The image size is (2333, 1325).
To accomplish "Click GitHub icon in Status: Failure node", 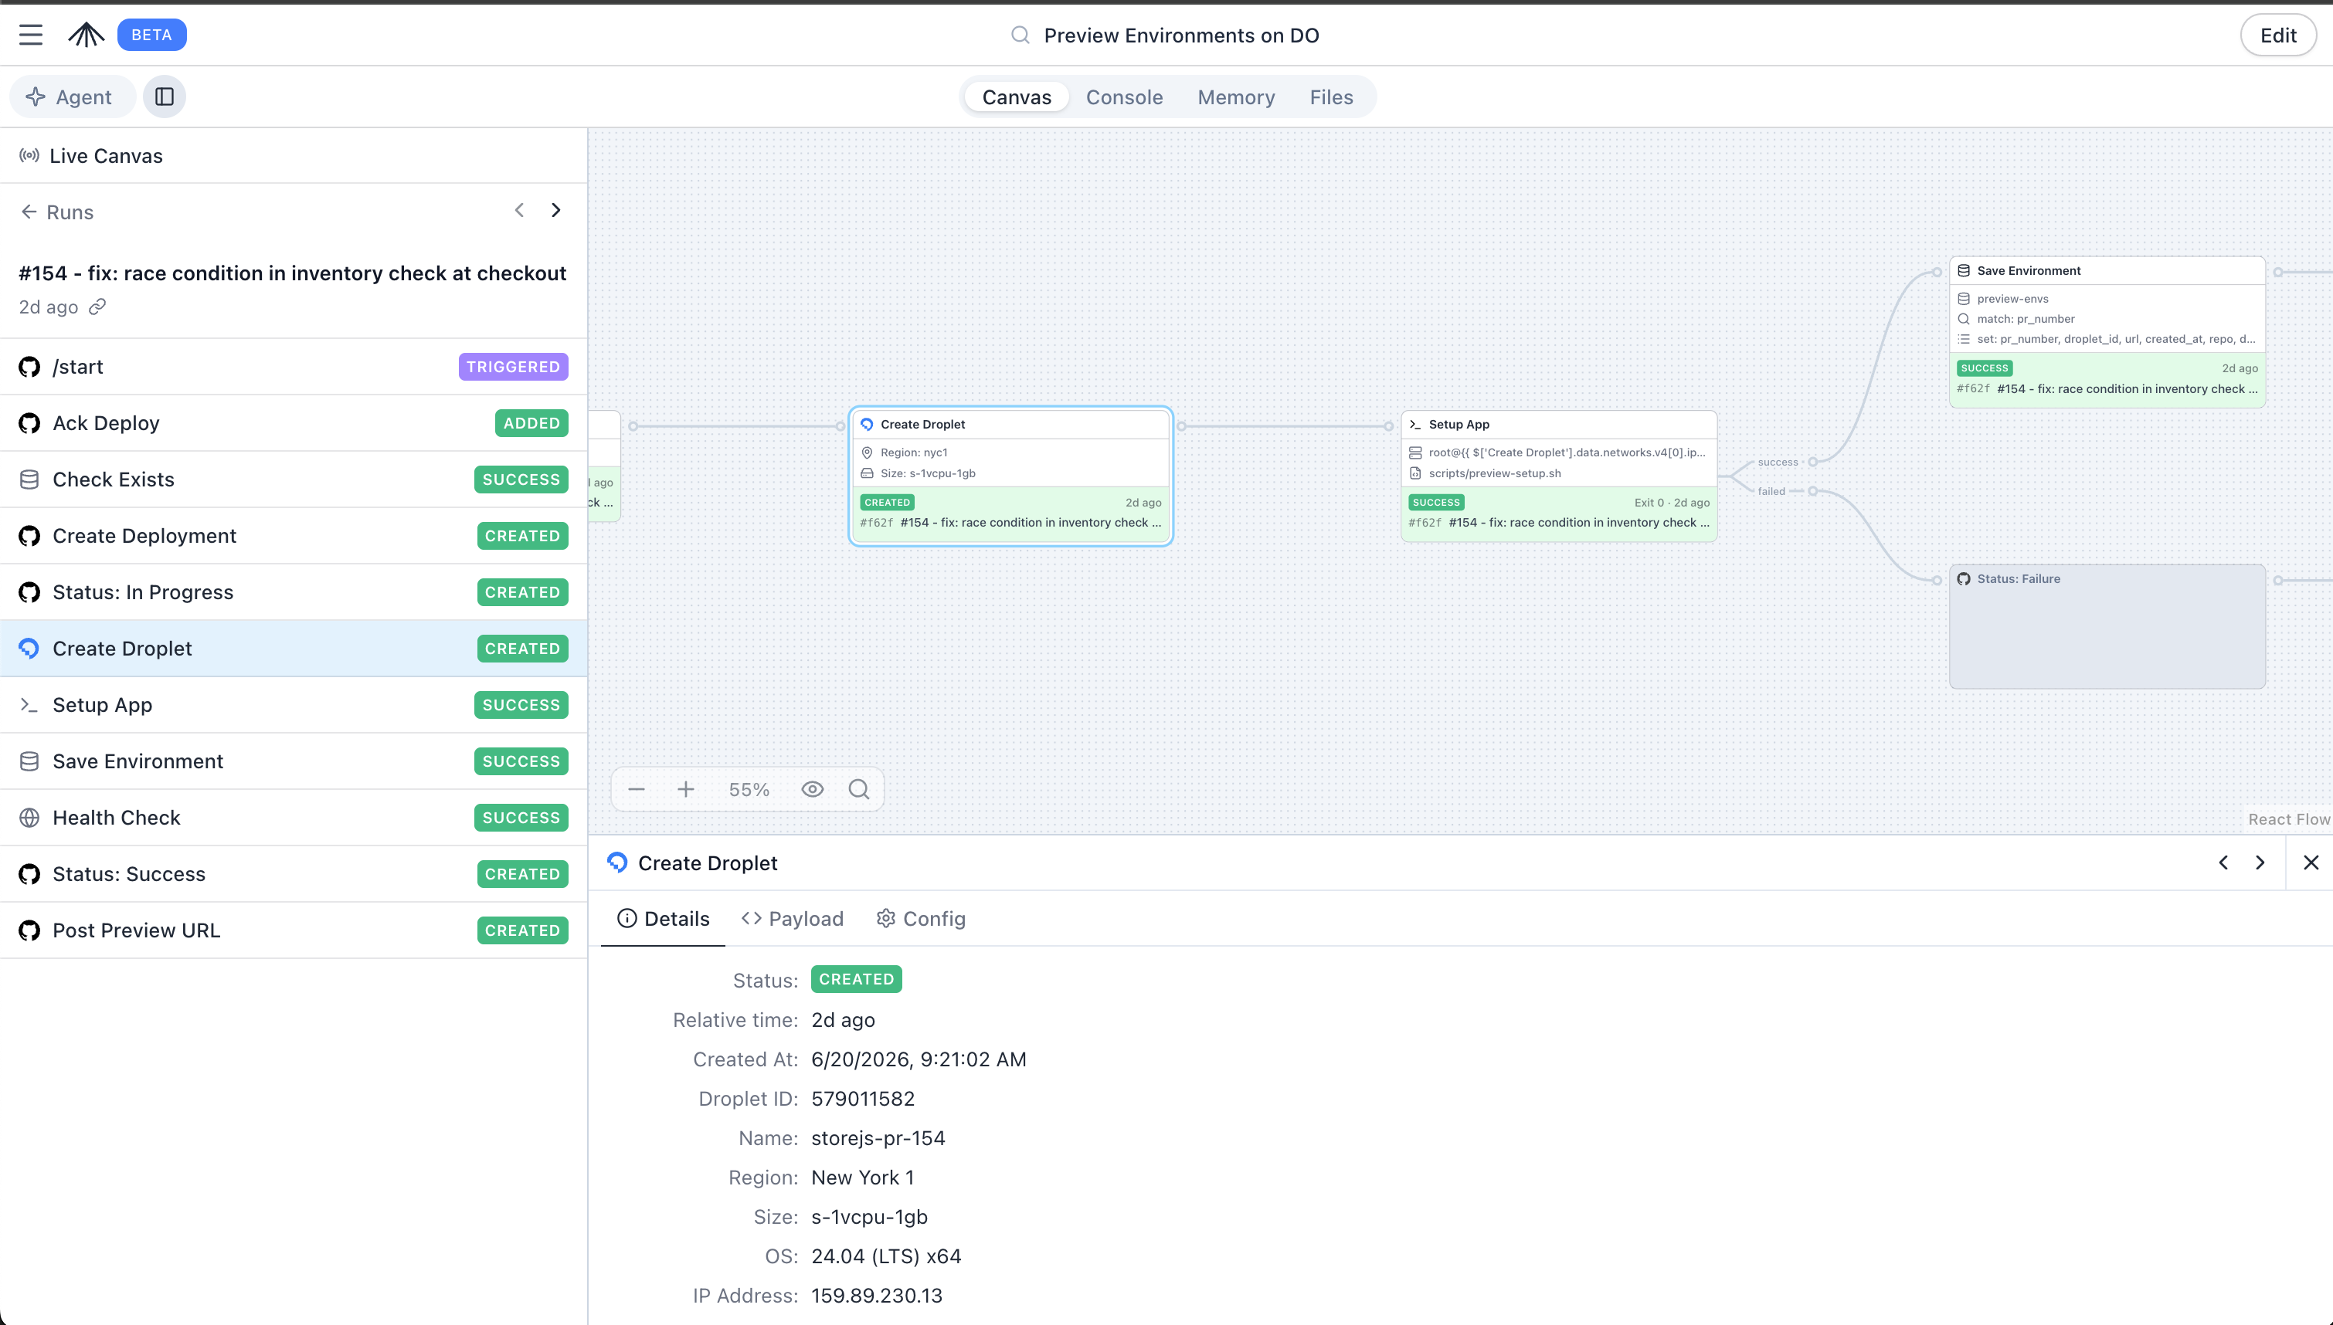I will click(1964, 579).
